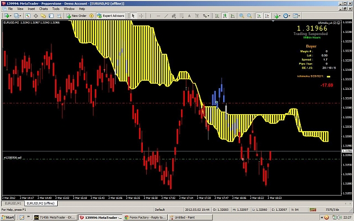Click the chart shift triangle marker at top
354x221 pixels.
[x=273, y=21]
